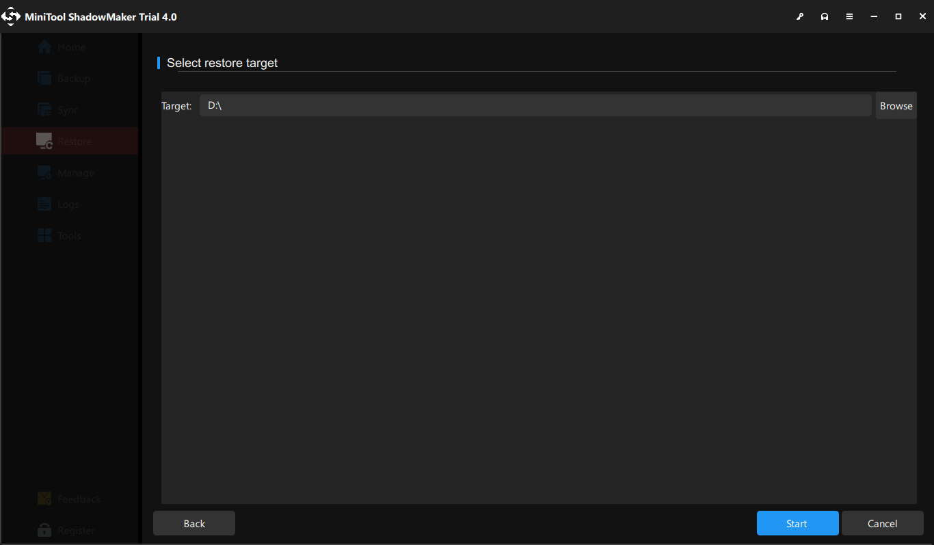Go Back to the previous step

(x=194, y=523)
